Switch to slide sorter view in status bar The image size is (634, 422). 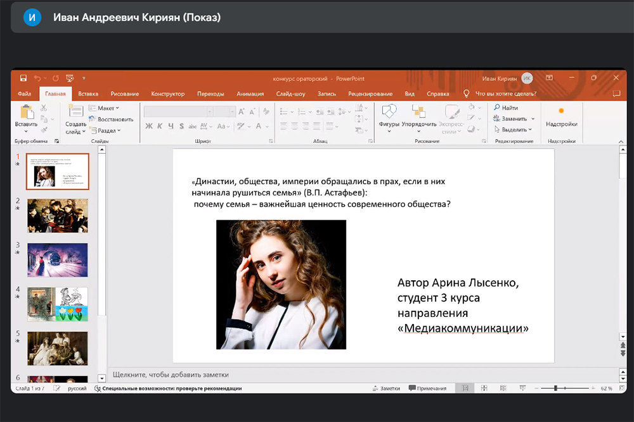[484, 388]
